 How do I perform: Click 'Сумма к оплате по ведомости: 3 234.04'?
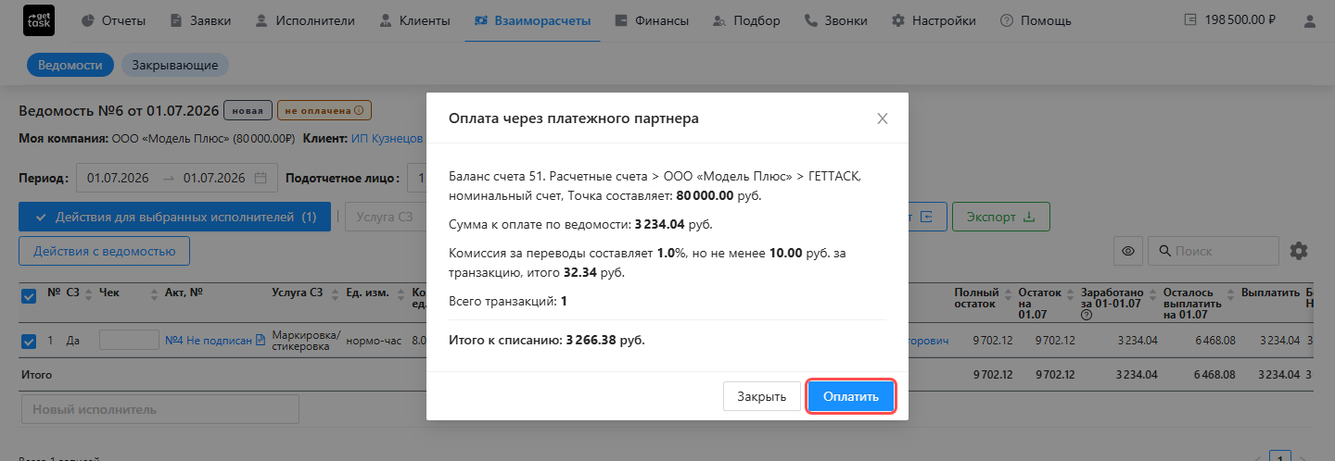(x=581, y=224)
